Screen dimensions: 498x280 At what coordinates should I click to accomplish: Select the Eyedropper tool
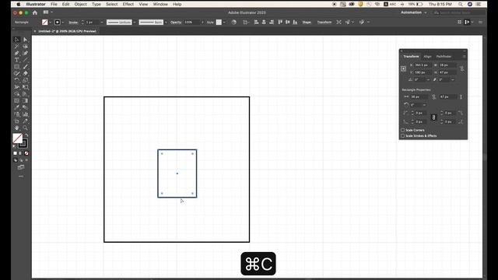[17, 107]
